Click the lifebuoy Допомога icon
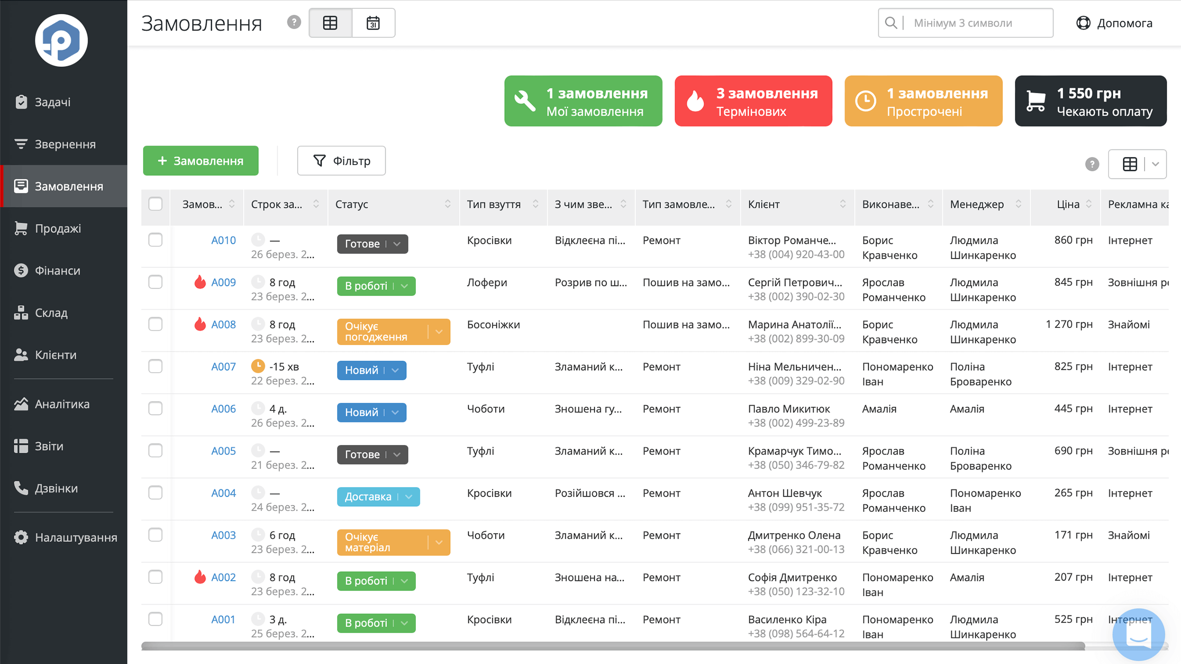 coord(1083,23)
